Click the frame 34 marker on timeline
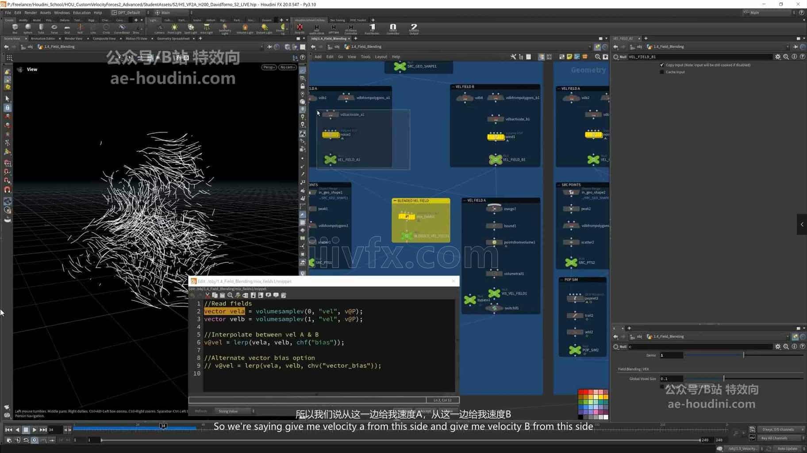 [x=163, y=426]
